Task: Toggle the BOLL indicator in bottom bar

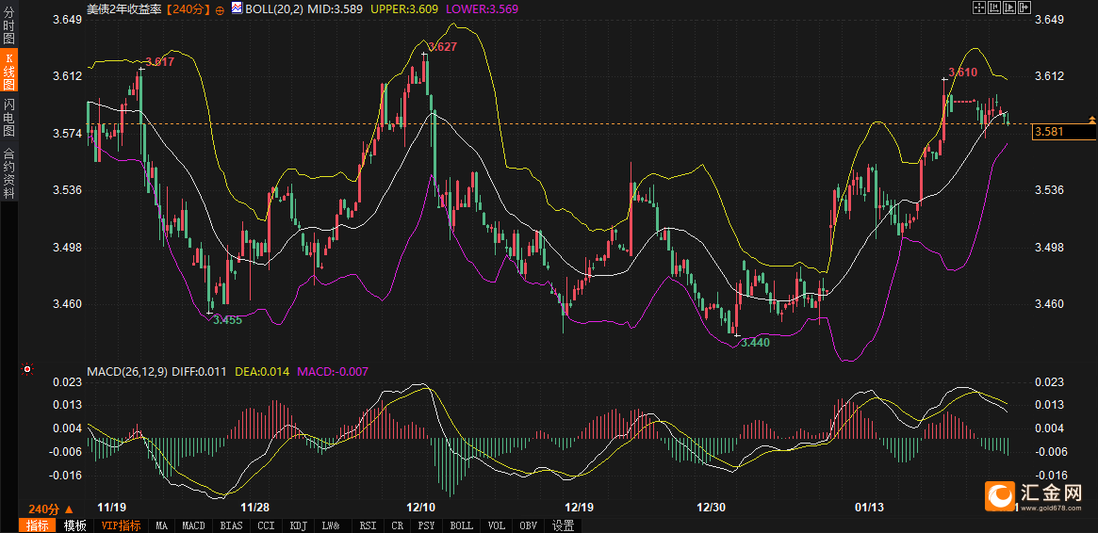Action: [461, 525]
